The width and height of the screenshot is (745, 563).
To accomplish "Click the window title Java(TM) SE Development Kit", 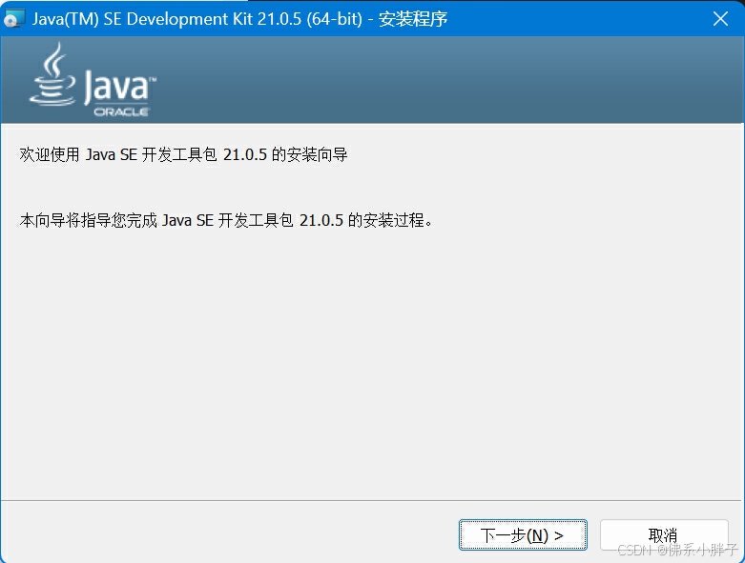I will [240, 19].
